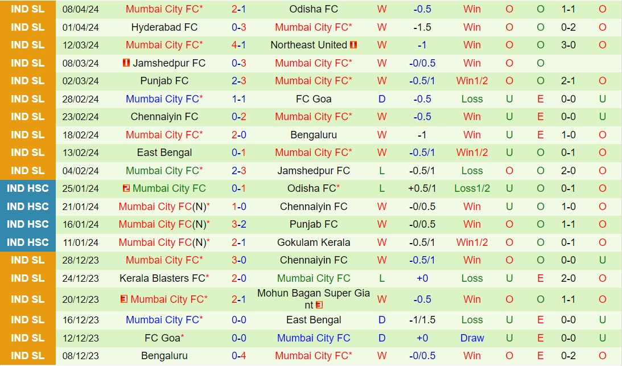Open the Gokulam Kerala team link
The height and width of the screenshot is (366, 622).
click(313, 242)
